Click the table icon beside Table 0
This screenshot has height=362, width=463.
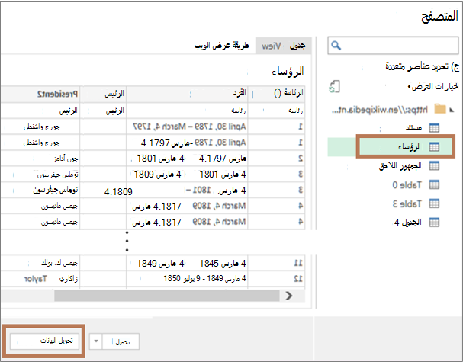[434, 184]
